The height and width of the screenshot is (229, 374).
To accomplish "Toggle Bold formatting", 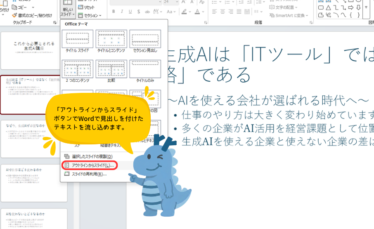I will coord(114,12).
